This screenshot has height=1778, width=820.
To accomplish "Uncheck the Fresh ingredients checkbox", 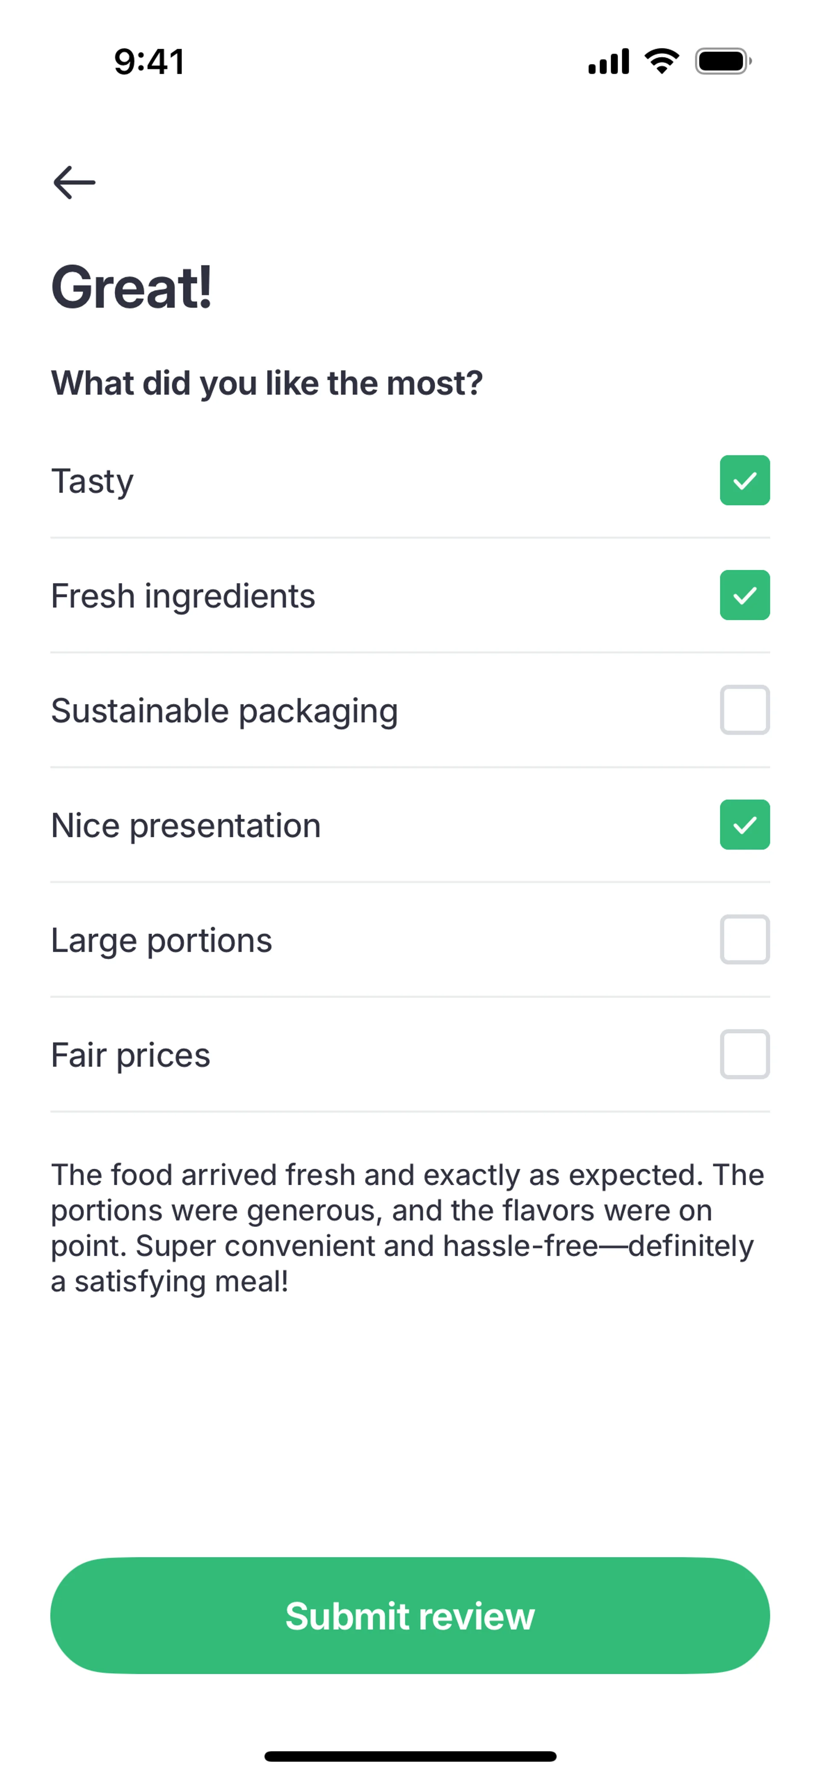I will [744, 595].
